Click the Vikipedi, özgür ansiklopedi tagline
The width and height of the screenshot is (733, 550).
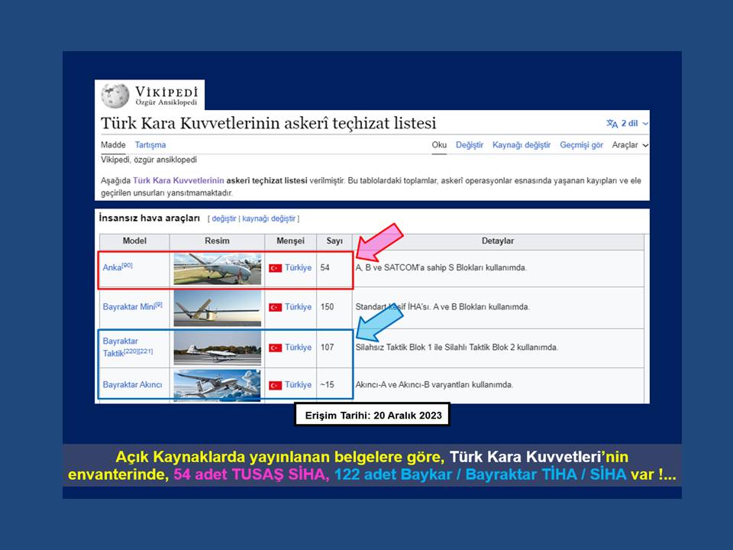(x=149, y=160)
